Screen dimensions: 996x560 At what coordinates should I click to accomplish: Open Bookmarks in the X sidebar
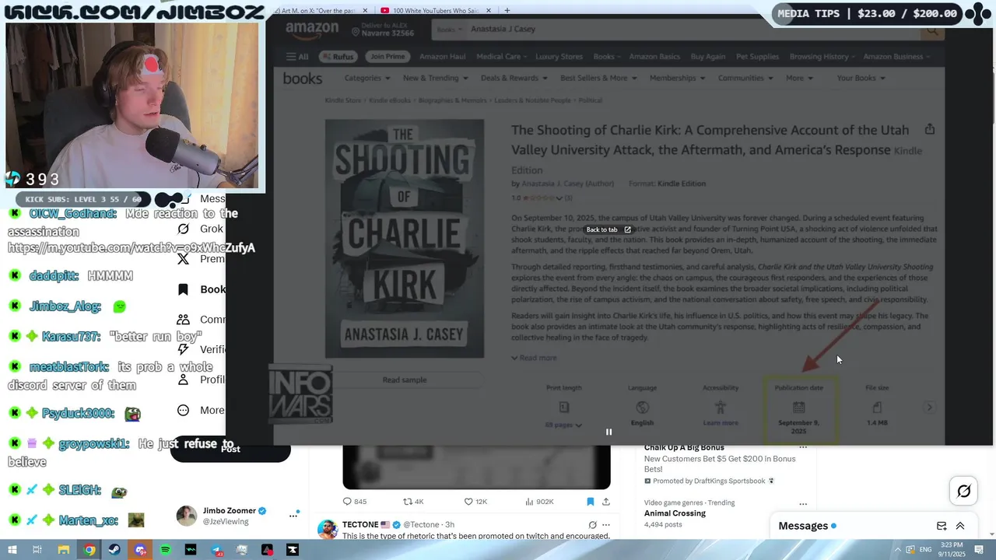201,289
